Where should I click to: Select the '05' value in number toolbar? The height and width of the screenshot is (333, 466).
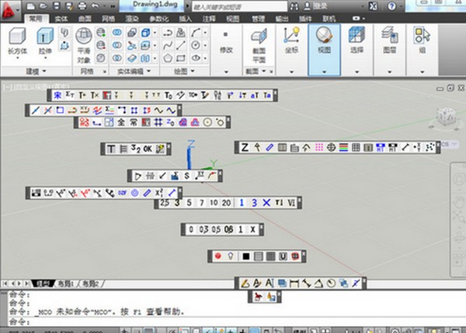tap(215, 230)
